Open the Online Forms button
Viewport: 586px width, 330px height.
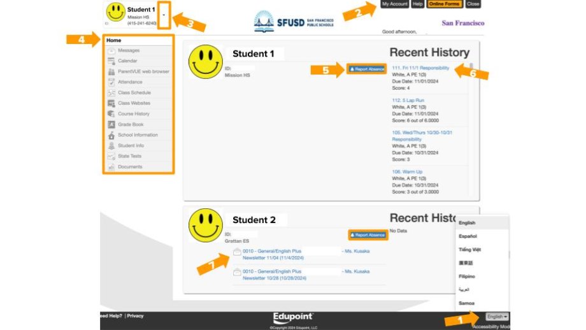point(444,4)
